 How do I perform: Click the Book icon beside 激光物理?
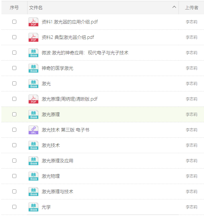pos(33,176)
